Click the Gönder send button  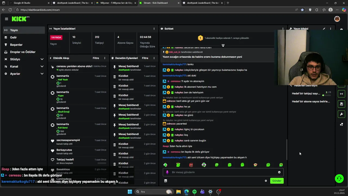pyautogui.click(x=277, y=181)
